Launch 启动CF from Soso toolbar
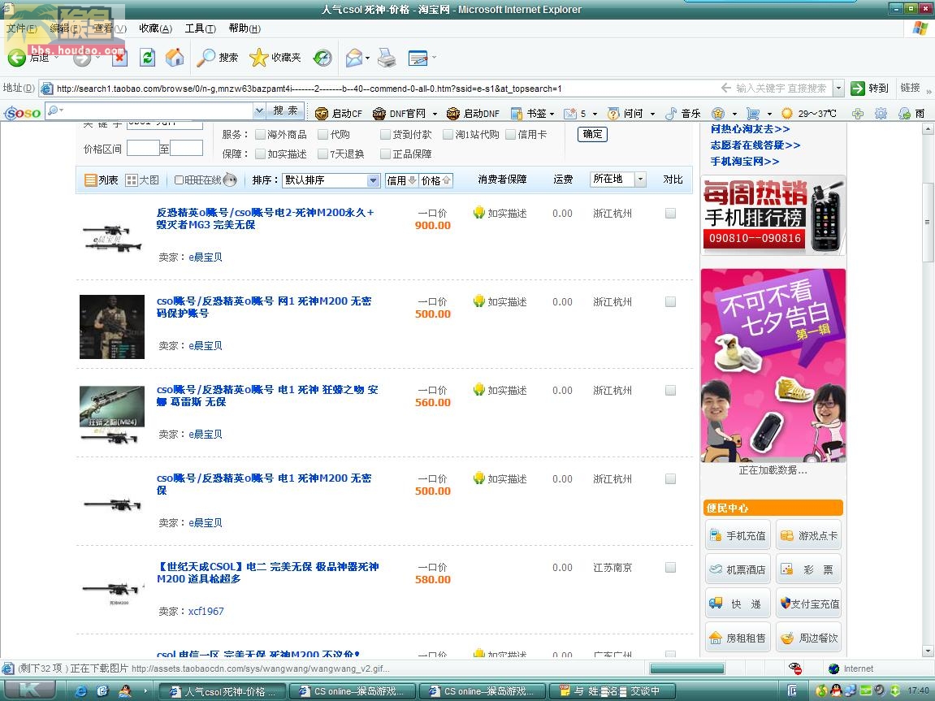935x701 pixels. tap(339, 113)
